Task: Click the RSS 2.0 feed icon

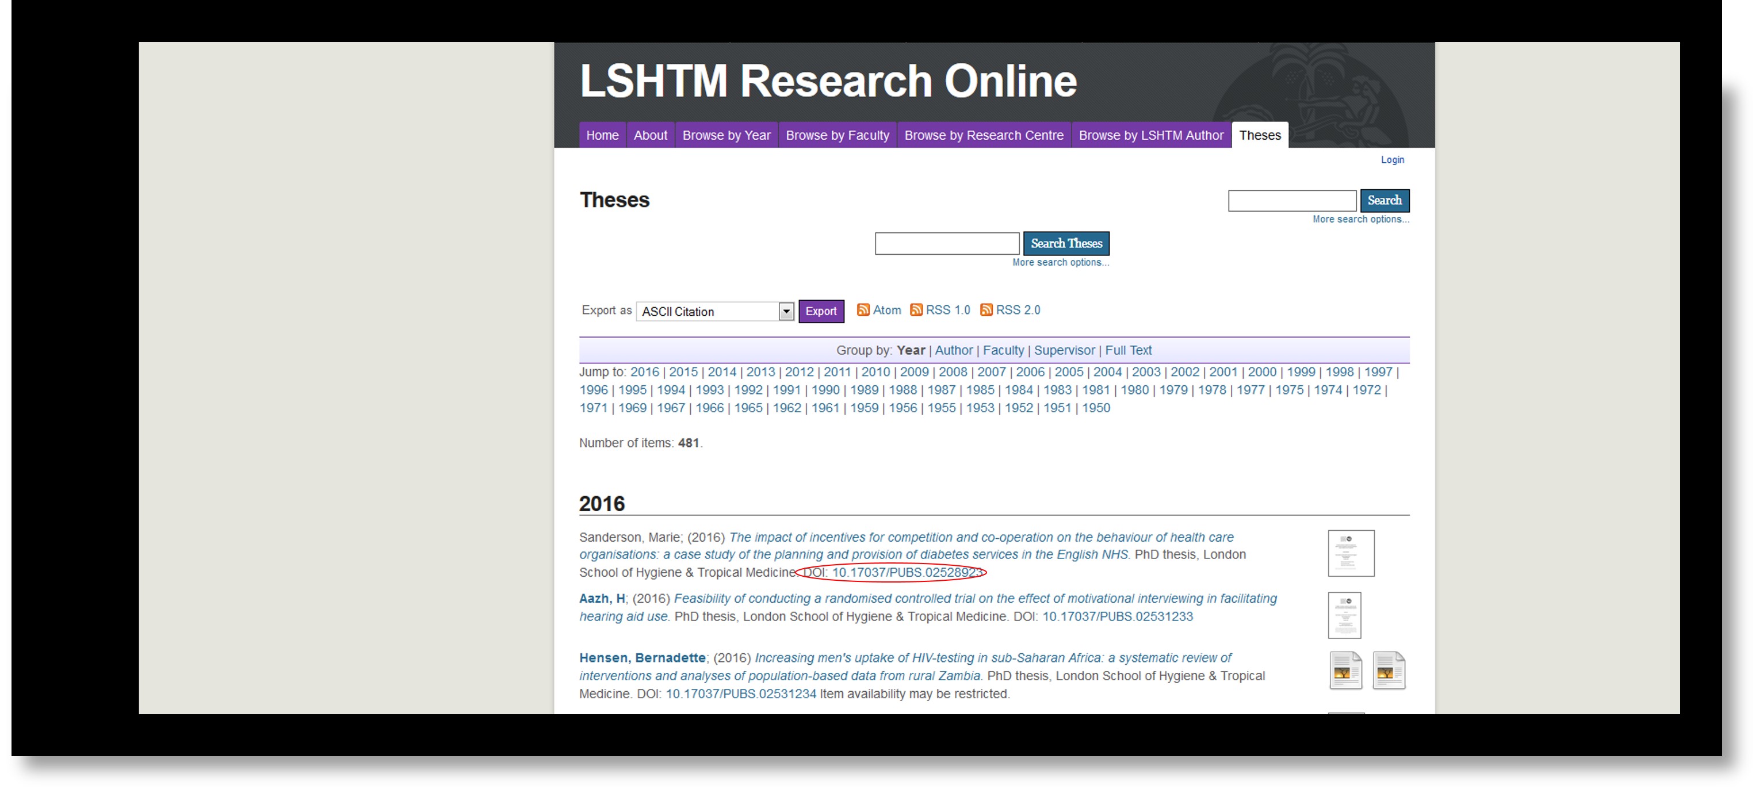Action: click(986, 310)
